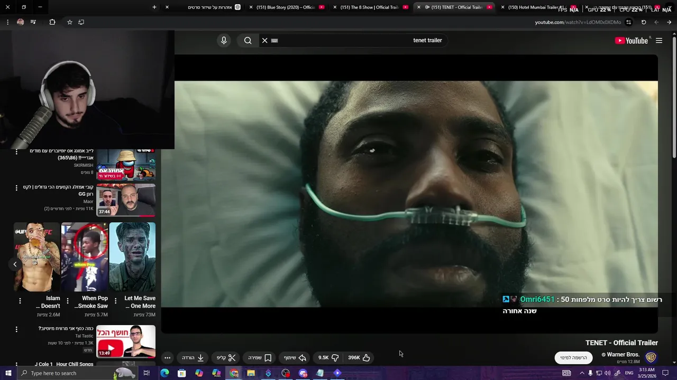This screenshot has height=380, width=677.
Task: Click the Windows taskbar search box
Action: 77,373
